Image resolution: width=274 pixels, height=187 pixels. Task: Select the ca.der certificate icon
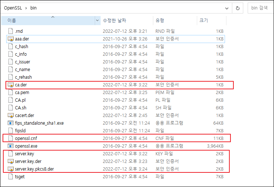[x=11, y=85]
